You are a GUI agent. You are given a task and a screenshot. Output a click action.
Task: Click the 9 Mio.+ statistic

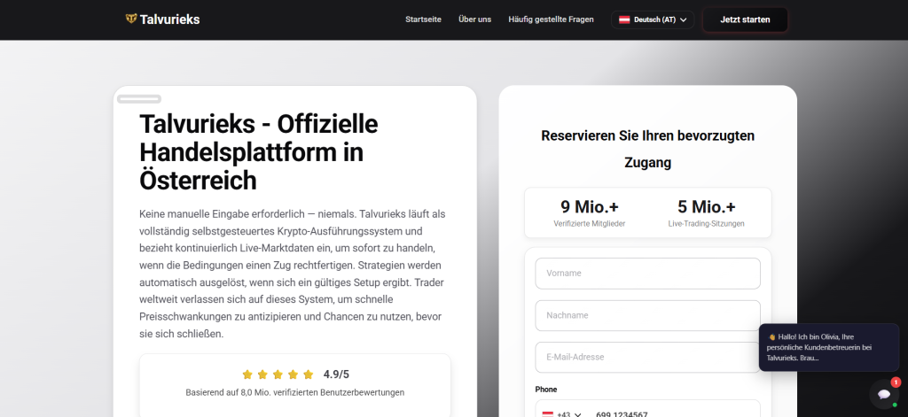click(590, 206)
